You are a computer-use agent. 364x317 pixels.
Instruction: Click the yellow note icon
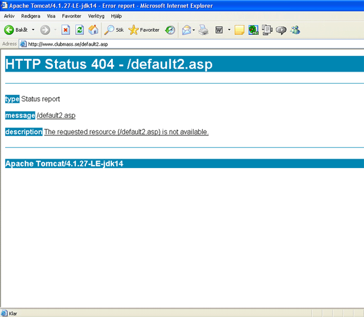click(x=239, y=30)
